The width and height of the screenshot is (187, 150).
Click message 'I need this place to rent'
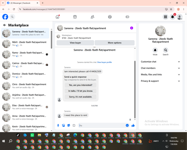point(76,115)
